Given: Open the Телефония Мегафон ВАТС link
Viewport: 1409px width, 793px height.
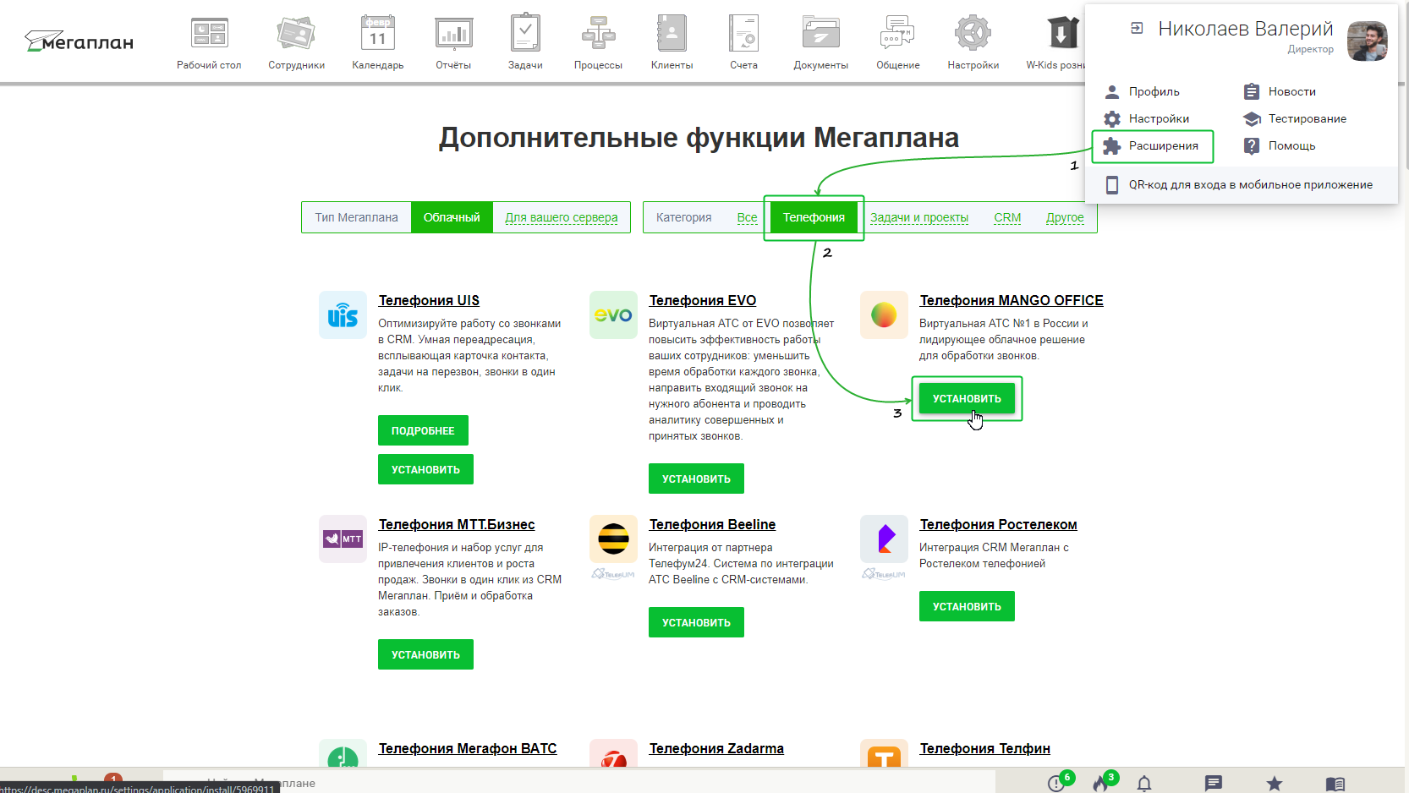Looking at the screenshot, I should pos(468,748).
